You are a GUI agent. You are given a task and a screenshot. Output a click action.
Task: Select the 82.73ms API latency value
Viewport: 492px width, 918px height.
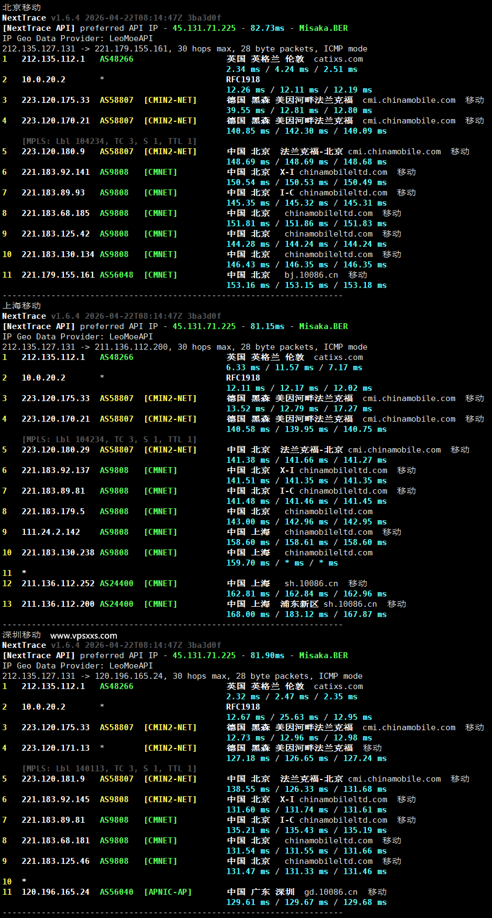point(267,28)
